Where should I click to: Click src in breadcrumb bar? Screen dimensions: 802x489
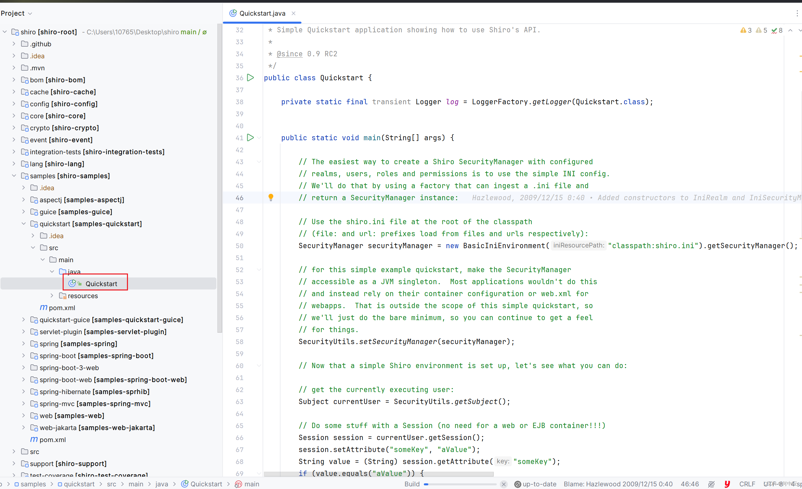pyautogui.click(x=112, y=484)
